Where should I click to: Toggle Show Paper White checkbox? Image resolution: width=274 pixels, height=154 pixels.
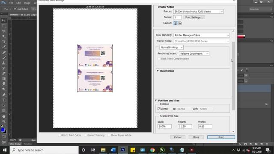pyautogui.click(x=109, y=135)
